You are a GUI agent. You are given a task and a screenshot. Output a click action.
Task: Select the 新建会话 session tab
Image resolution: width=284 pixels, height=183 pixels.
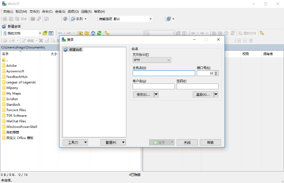(11, 26)
